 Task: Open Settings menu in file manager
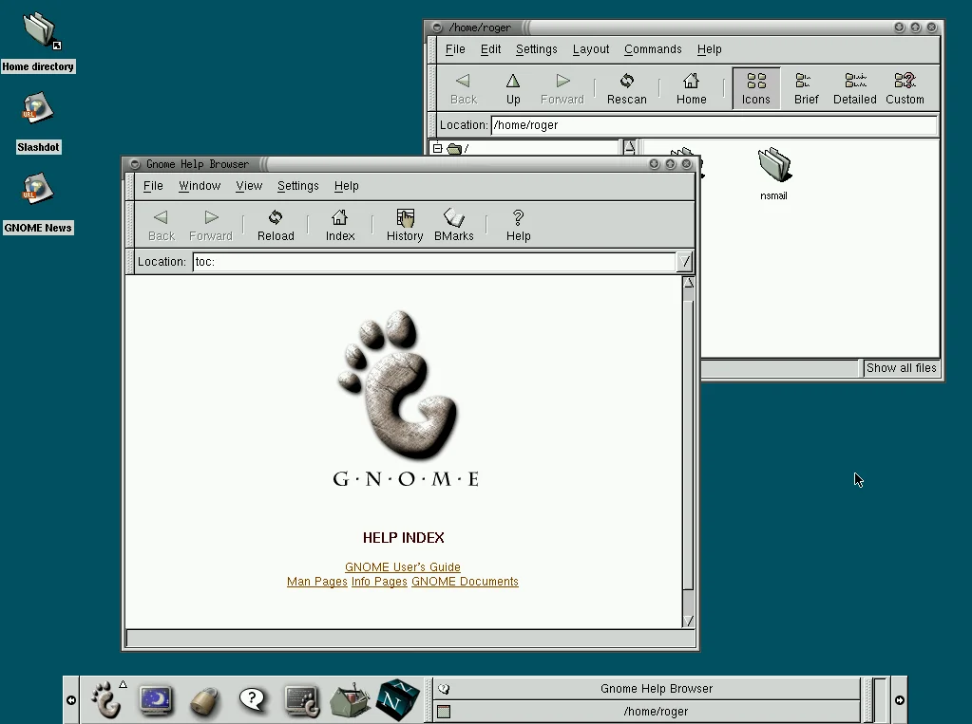point(536,49)
